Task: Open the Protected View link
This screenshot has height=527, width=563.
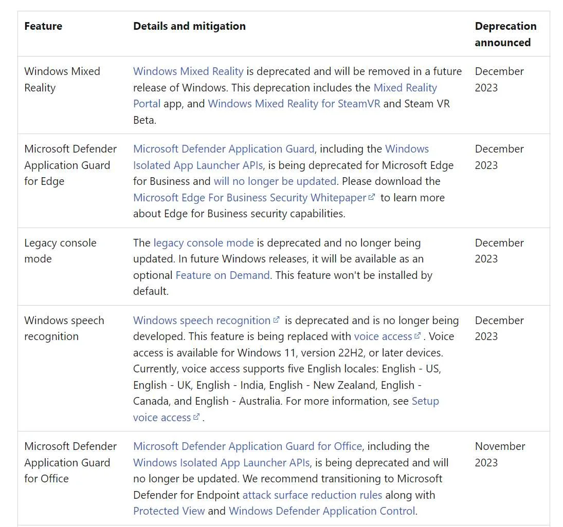Action: click(169, 511)
